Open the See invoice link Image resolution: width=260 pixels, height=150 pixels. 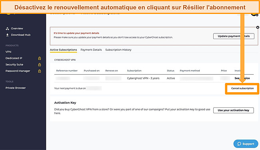pos(242,78)
